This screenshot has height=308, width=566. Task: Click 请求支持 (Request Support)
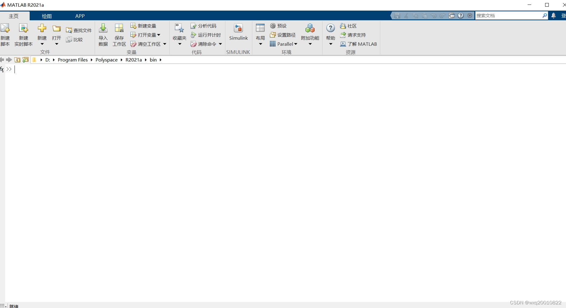353,35
